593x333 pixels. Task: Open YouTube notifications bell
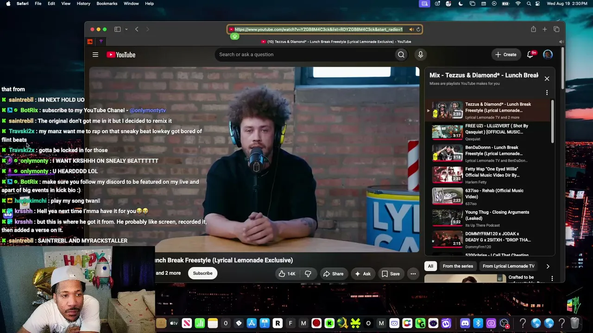click(530, 55)
